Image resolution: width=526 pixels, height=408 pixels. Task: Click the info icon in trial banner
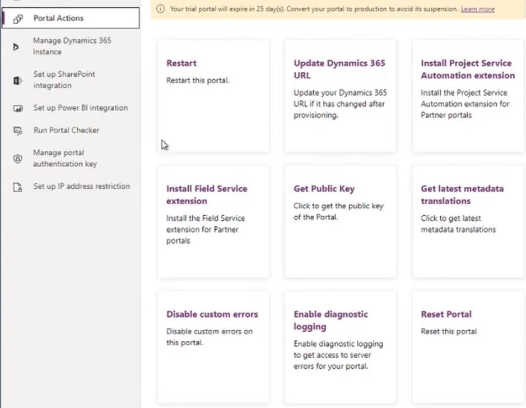coord(160,9)
